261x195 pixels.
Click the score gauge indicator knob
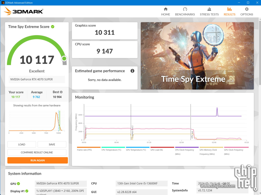coord(64,58)
